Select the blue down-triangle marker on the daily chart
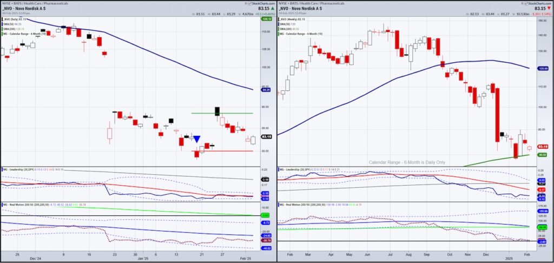Image resolution: width=554 pixels, height=263 pixels. (197, 139)
